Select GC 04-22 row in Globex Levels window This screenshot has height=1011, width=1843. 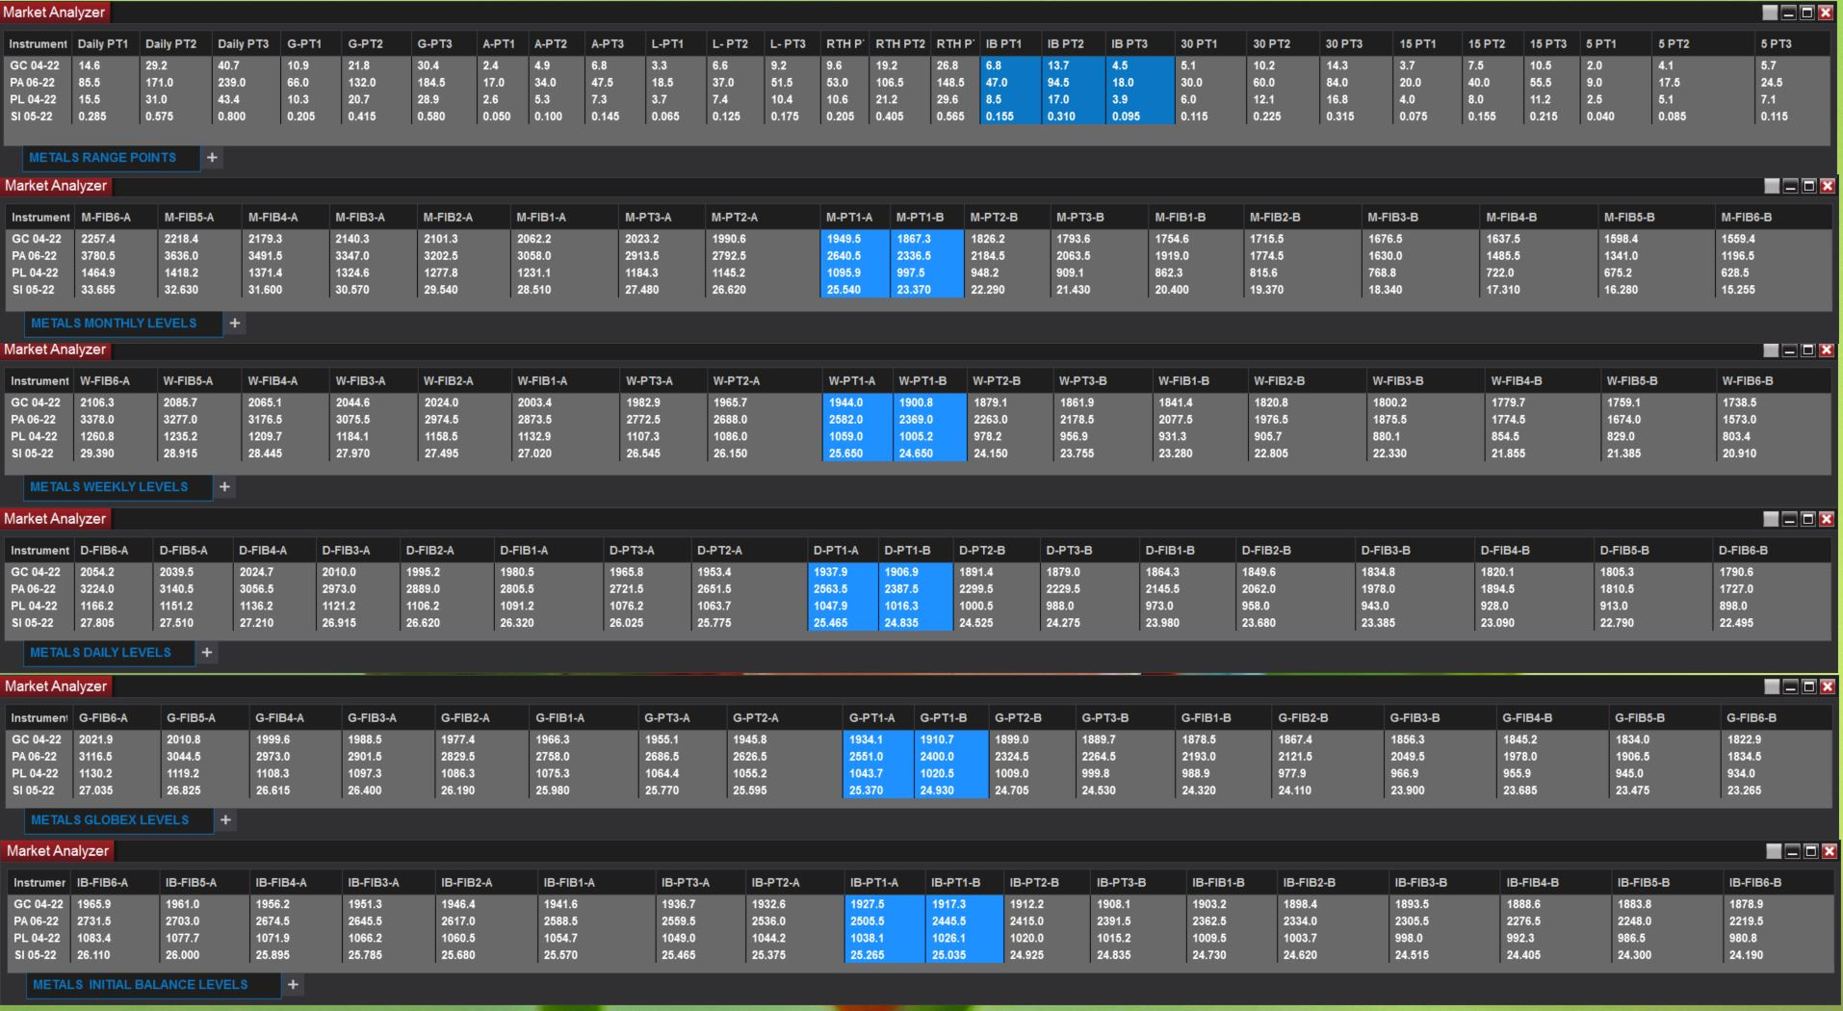point(920,739)
